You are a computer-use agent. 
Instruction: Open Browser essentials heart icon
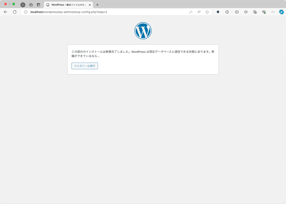[x=264, y=12]
